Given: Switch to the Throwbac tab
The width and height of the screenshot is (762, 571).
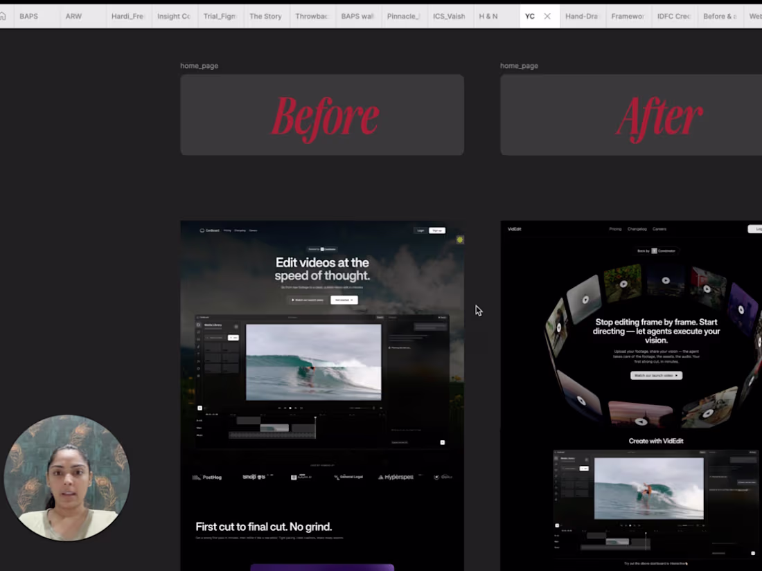Looking at the screenshot, I should point(312,16).
